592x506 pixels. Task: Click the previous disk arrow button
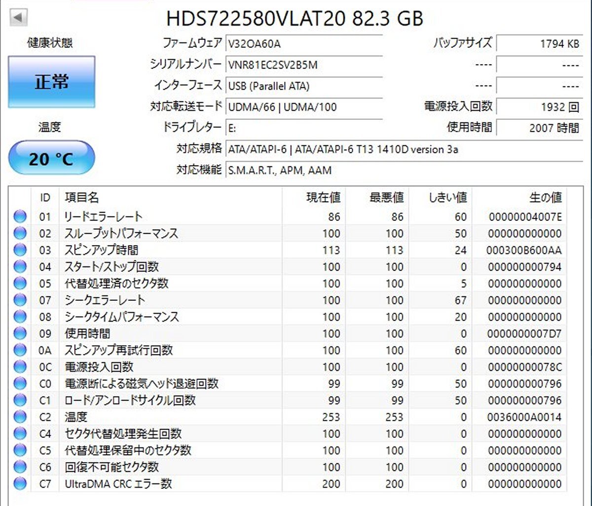pyautogui.click(x=18, y=18)
